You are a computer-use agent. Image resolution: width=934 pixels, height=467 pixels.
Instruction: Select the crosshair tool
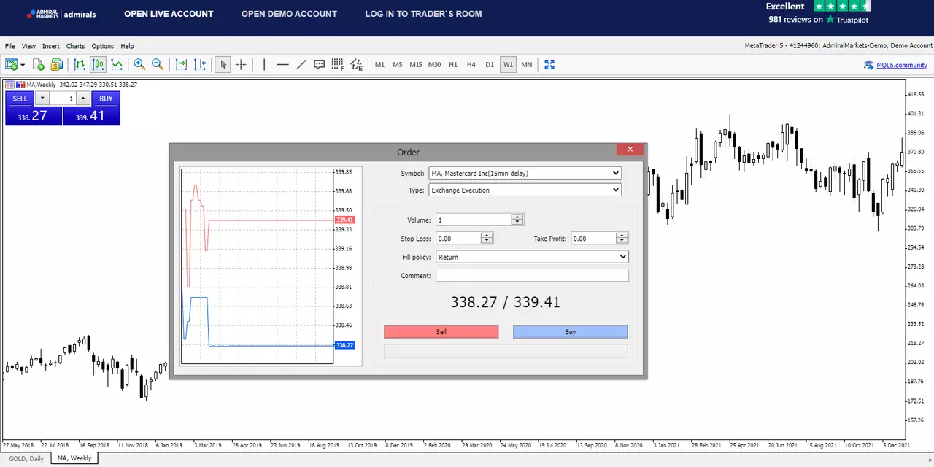tap(241, 65)
